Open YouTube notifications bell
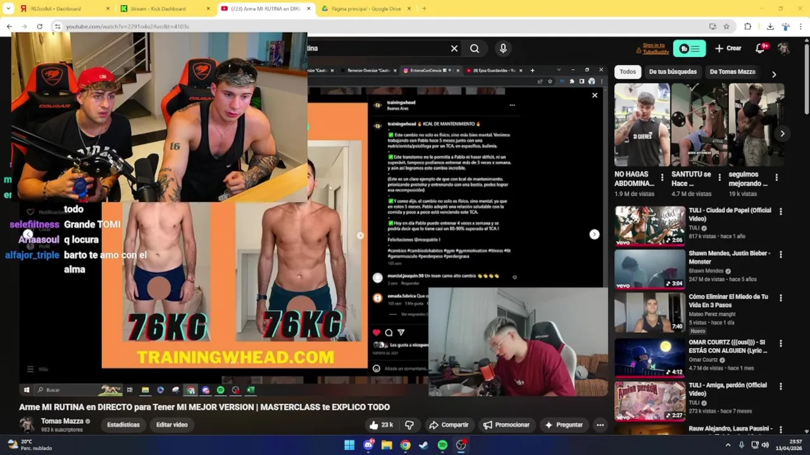The height and width of the screenshot is (455, 810). [x=761, y=49]
